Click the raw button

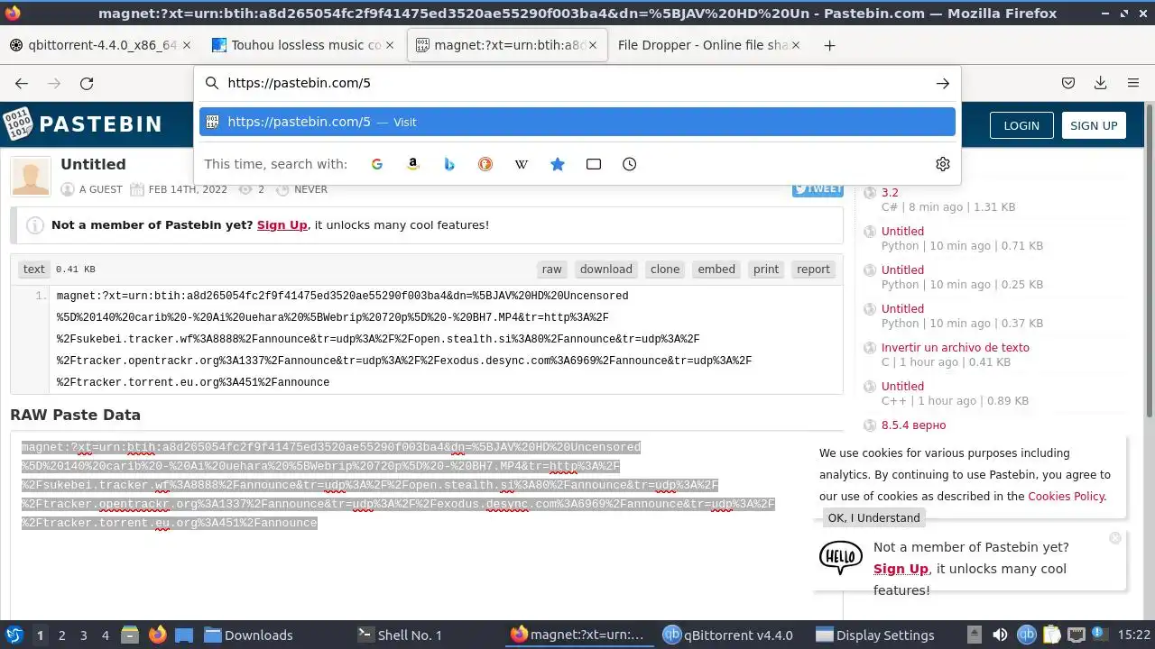click(552, 269)
